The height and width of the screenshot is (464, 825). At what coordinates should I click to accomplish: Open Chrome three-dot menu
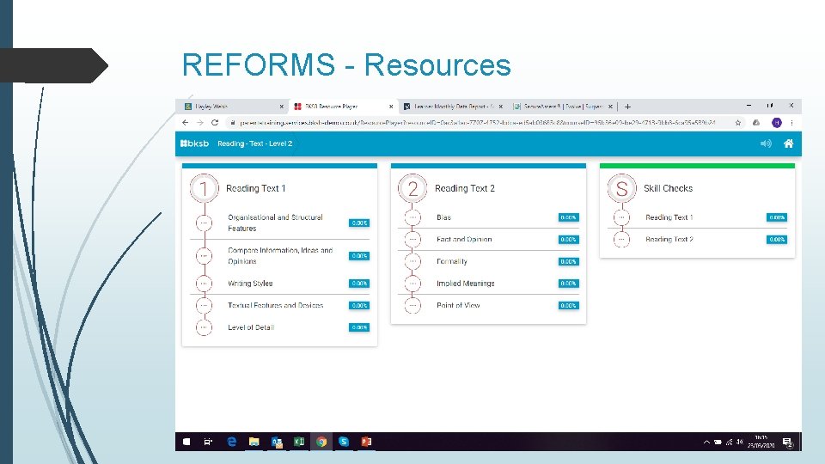tap(791, 123)
